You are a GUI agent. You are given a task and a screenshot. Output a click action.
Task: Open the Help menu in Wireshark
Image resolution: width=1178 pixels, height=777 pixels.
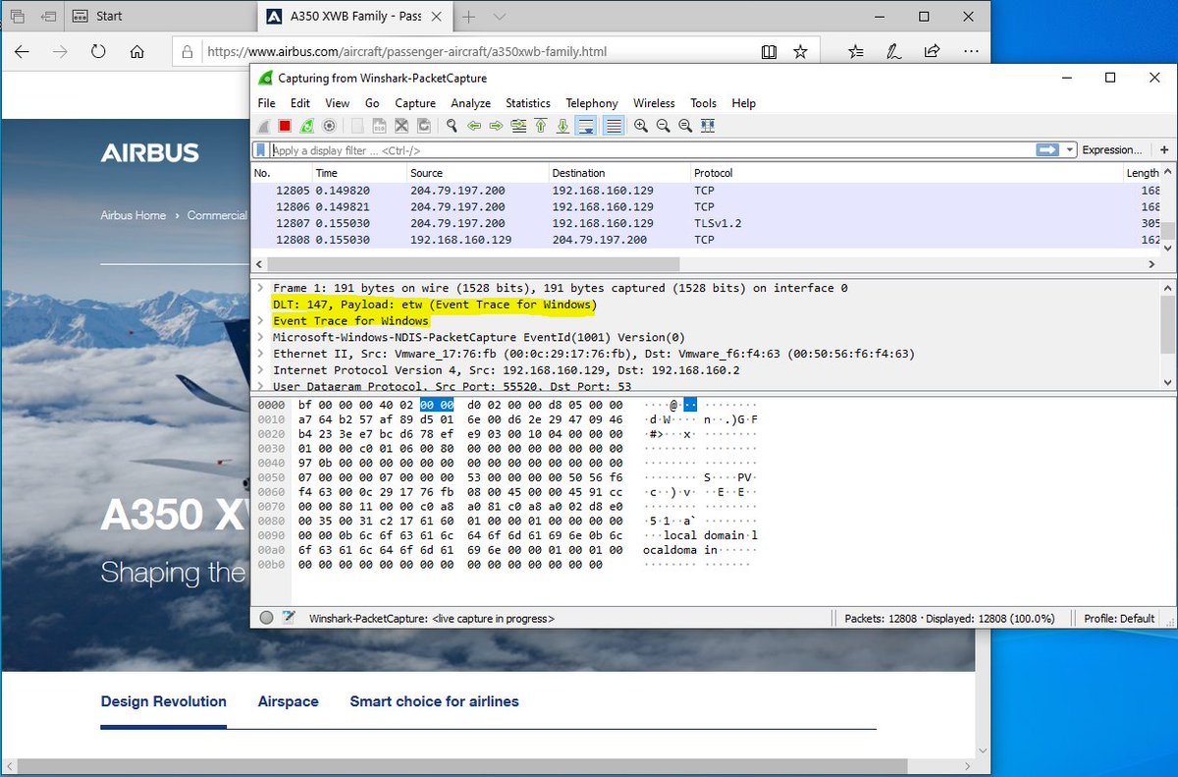click(744, 103)
